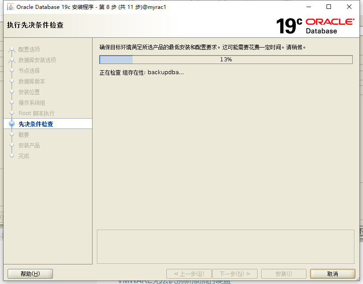Click the 帮助(H) button
The height and width of the screenshot is (284, 363).
click(30, 274)
